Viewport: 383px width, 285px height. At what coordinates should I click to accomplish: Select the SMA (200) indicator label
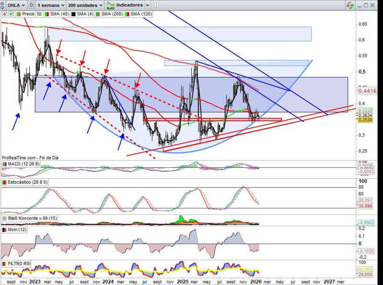pos(111,14)
